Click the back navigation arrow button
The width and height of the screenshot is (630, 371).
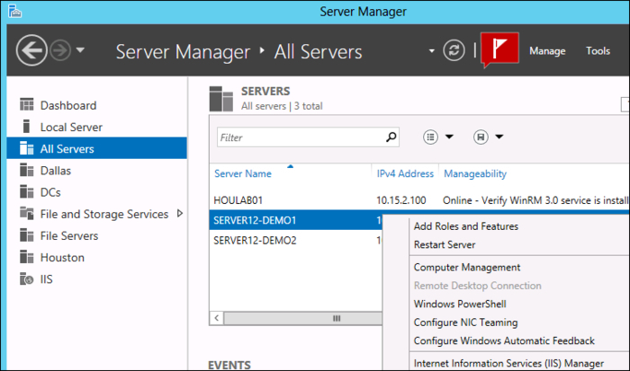31,50
